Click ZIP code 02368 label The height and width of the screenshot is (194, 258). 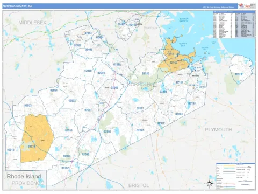163,92
